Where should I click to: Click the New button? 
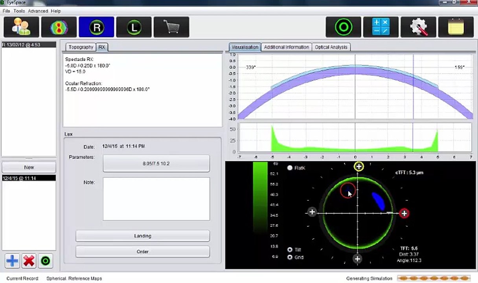tap(29, 167)
